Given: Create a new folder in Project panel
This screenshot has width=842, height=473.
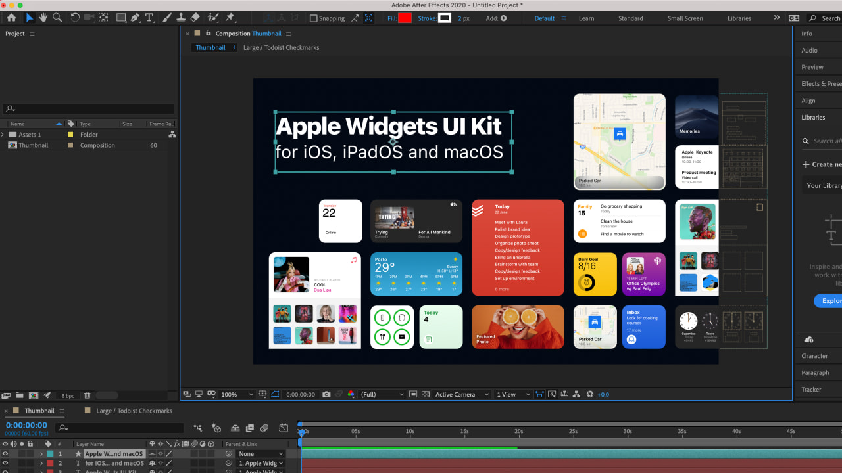Looking at the screenshot, I should pos(20,395).
